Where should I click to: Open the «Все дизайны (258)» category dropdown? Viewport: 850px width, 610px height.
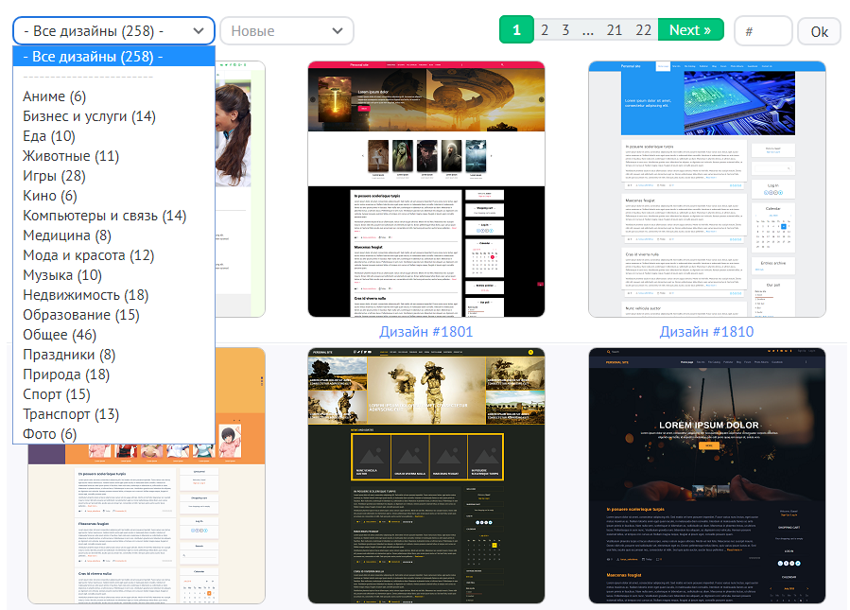[113, 30]
